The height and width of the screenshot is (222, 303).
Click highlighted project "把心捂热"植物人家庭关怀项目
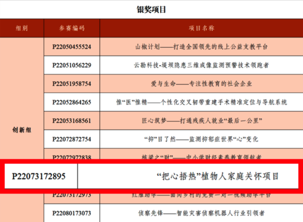pos(218,176)
